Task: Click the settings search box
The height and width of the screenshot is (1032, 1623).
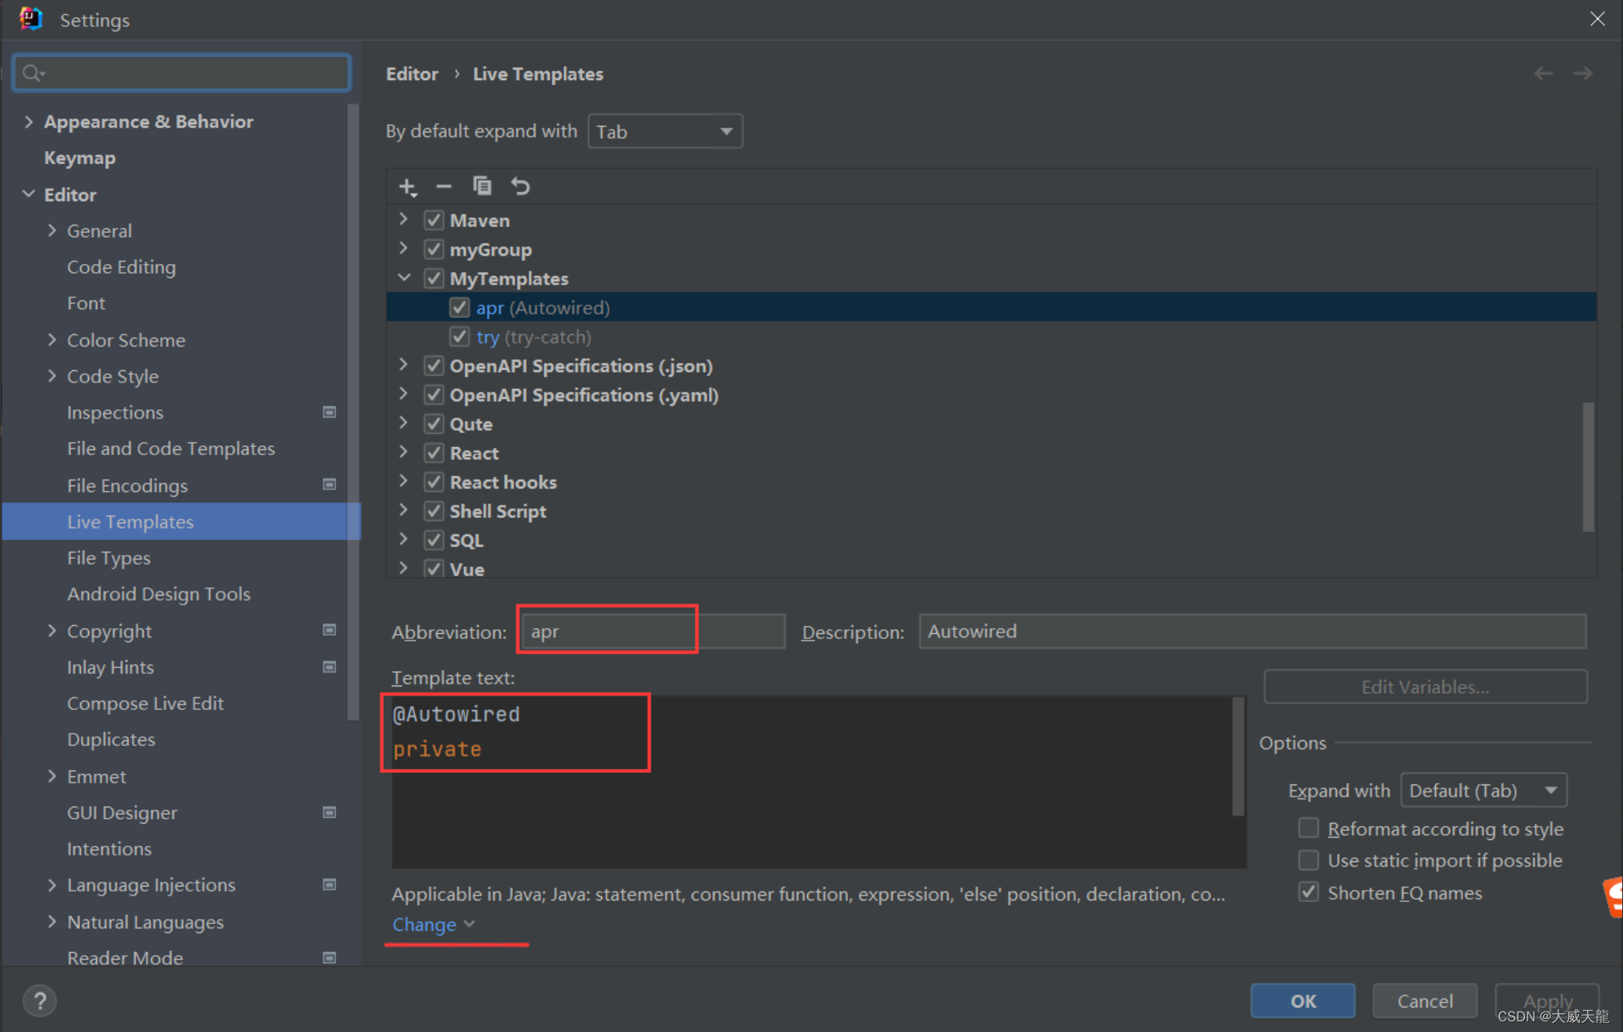Action: (x=182, y=74)
